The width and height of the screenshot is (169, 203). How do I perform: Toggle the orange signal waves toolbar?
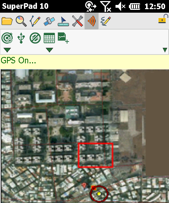tap(92, 21)
